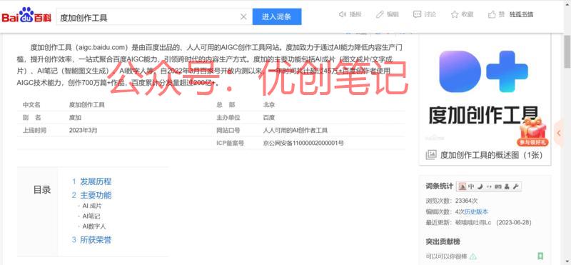Click the vertical scrollbar thumb
The width and height of the screenshot is (571, 265).
567,51
